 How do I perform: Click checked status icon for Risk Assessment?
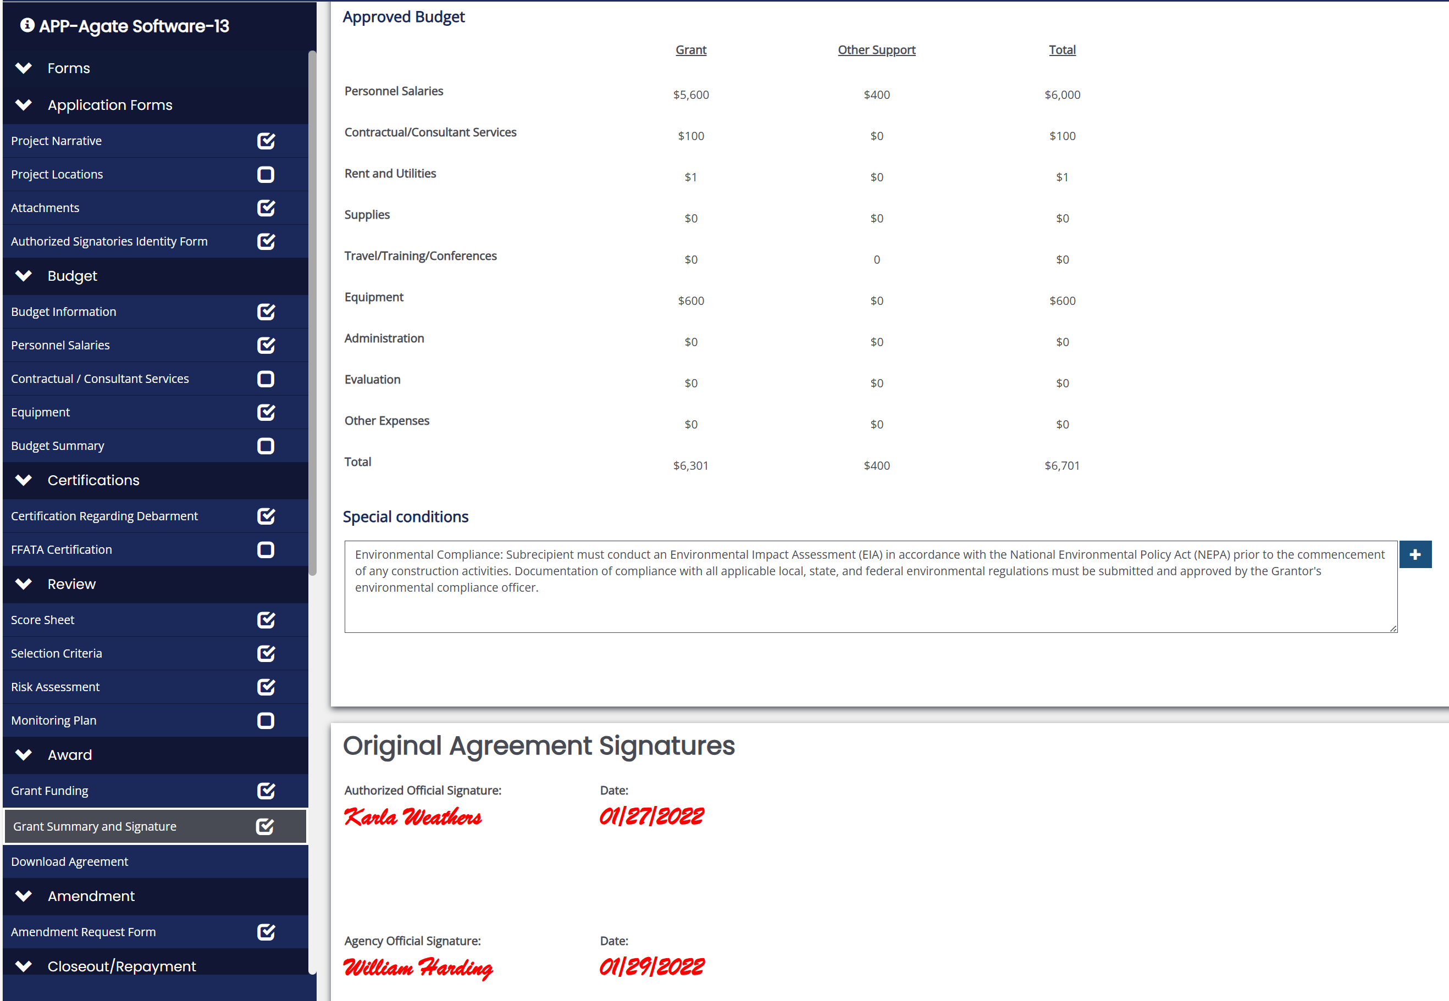[x=266, y=687]
